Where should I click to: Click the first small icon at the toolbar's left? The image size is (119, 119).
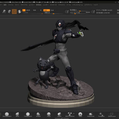[x=4, y=12]
